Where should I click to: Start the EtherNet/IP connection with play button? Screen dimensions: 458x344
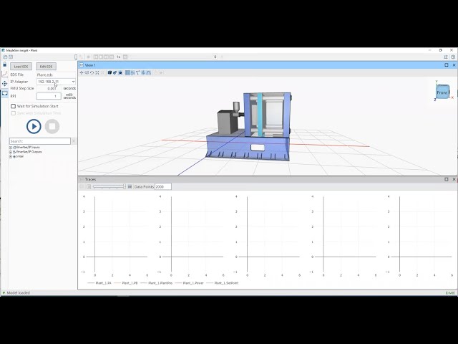click(34, 126)
